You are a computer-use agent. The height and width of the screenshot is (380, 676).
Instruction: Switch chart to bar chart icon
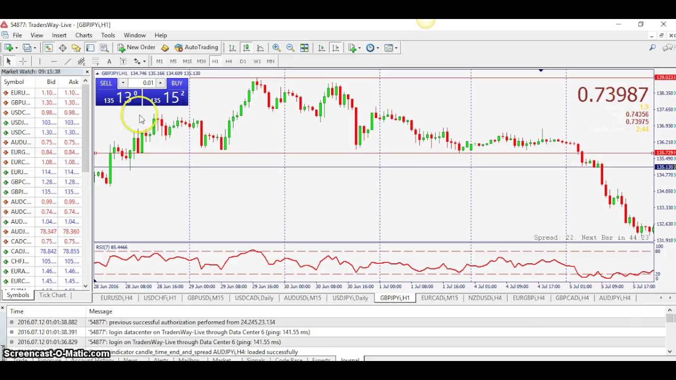[x=232, y=47]
